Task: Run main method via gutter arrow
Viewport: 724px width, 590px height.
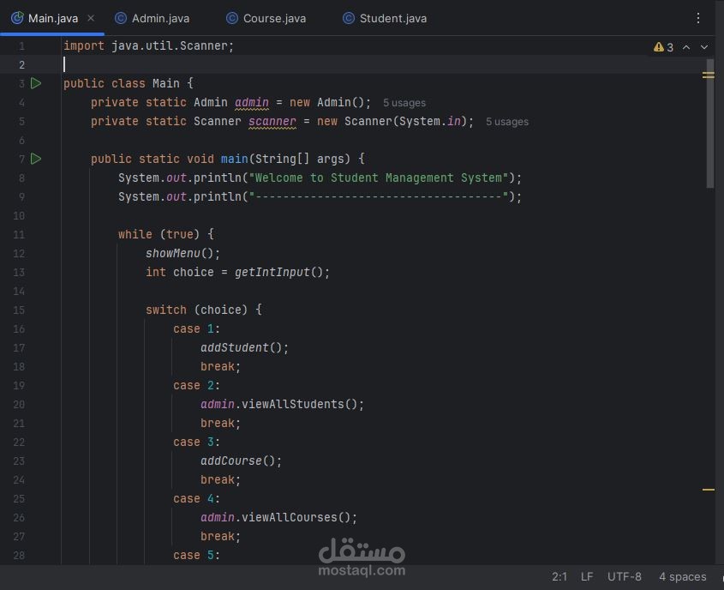Action: [x=36, y=159]
